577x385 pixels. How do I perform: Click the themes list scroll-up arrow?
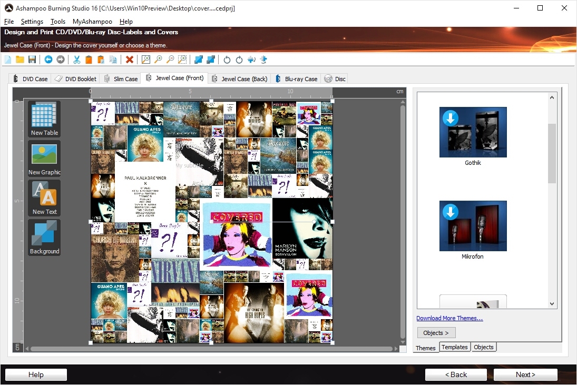click(552, 97)
